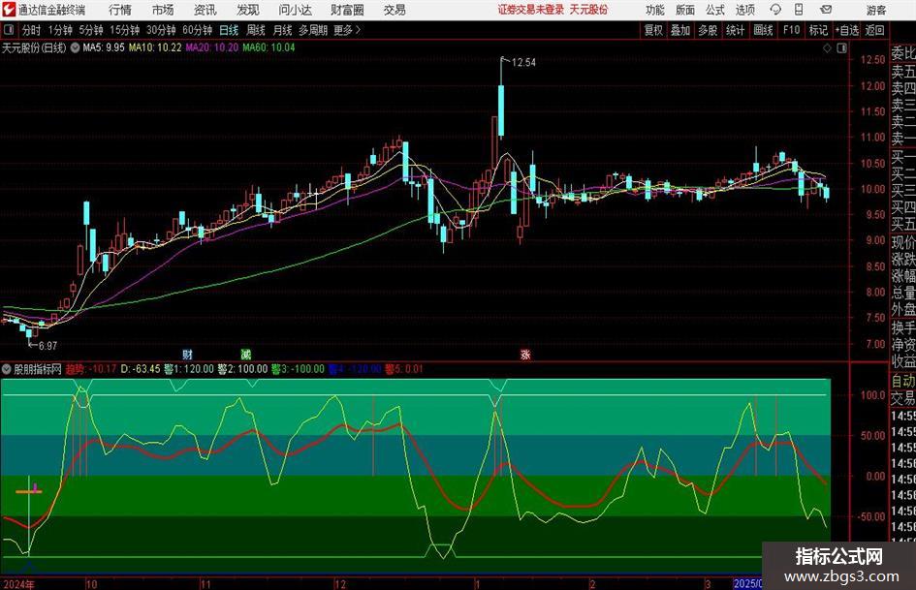Open the 公式 menu
916x590 pixels.
[715, 10]
